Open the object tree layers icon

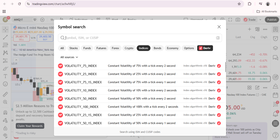275,48
